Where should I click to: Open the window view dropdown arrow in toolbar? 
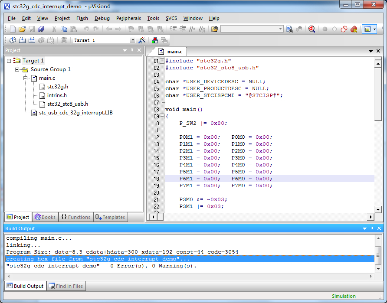[x=374, y=29]
